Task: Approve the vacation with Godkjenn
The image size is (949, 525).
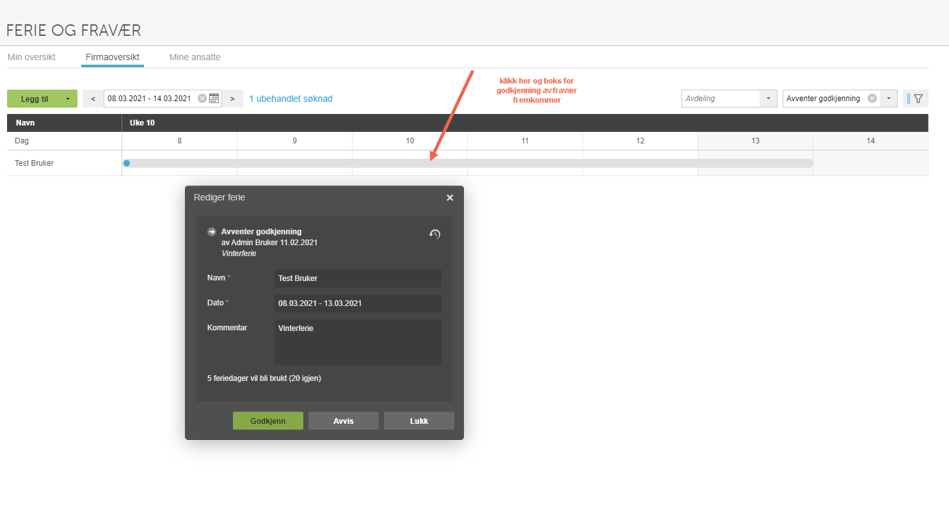Action: click(x=268, y=421)
